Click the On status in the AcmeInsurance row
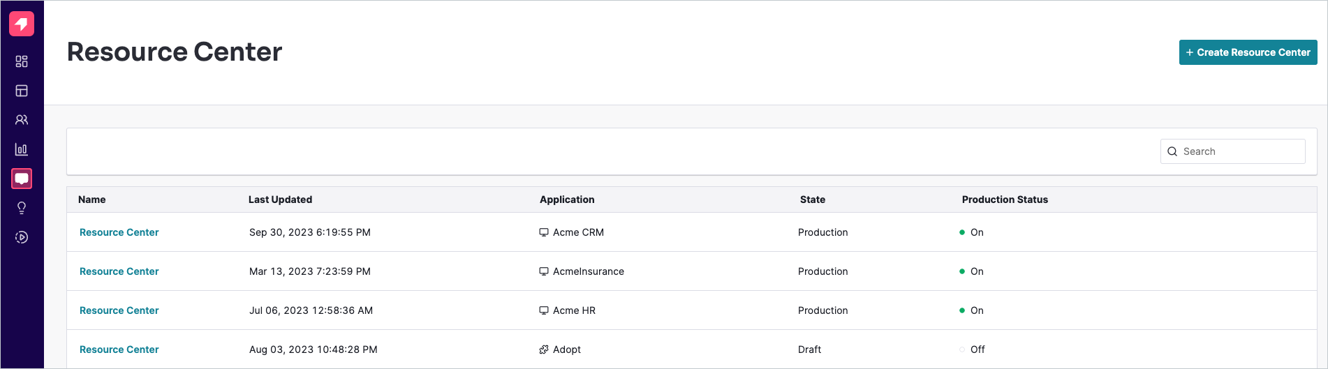The image size is (1328, 369). pyautogui.click(x=972, y=271)
